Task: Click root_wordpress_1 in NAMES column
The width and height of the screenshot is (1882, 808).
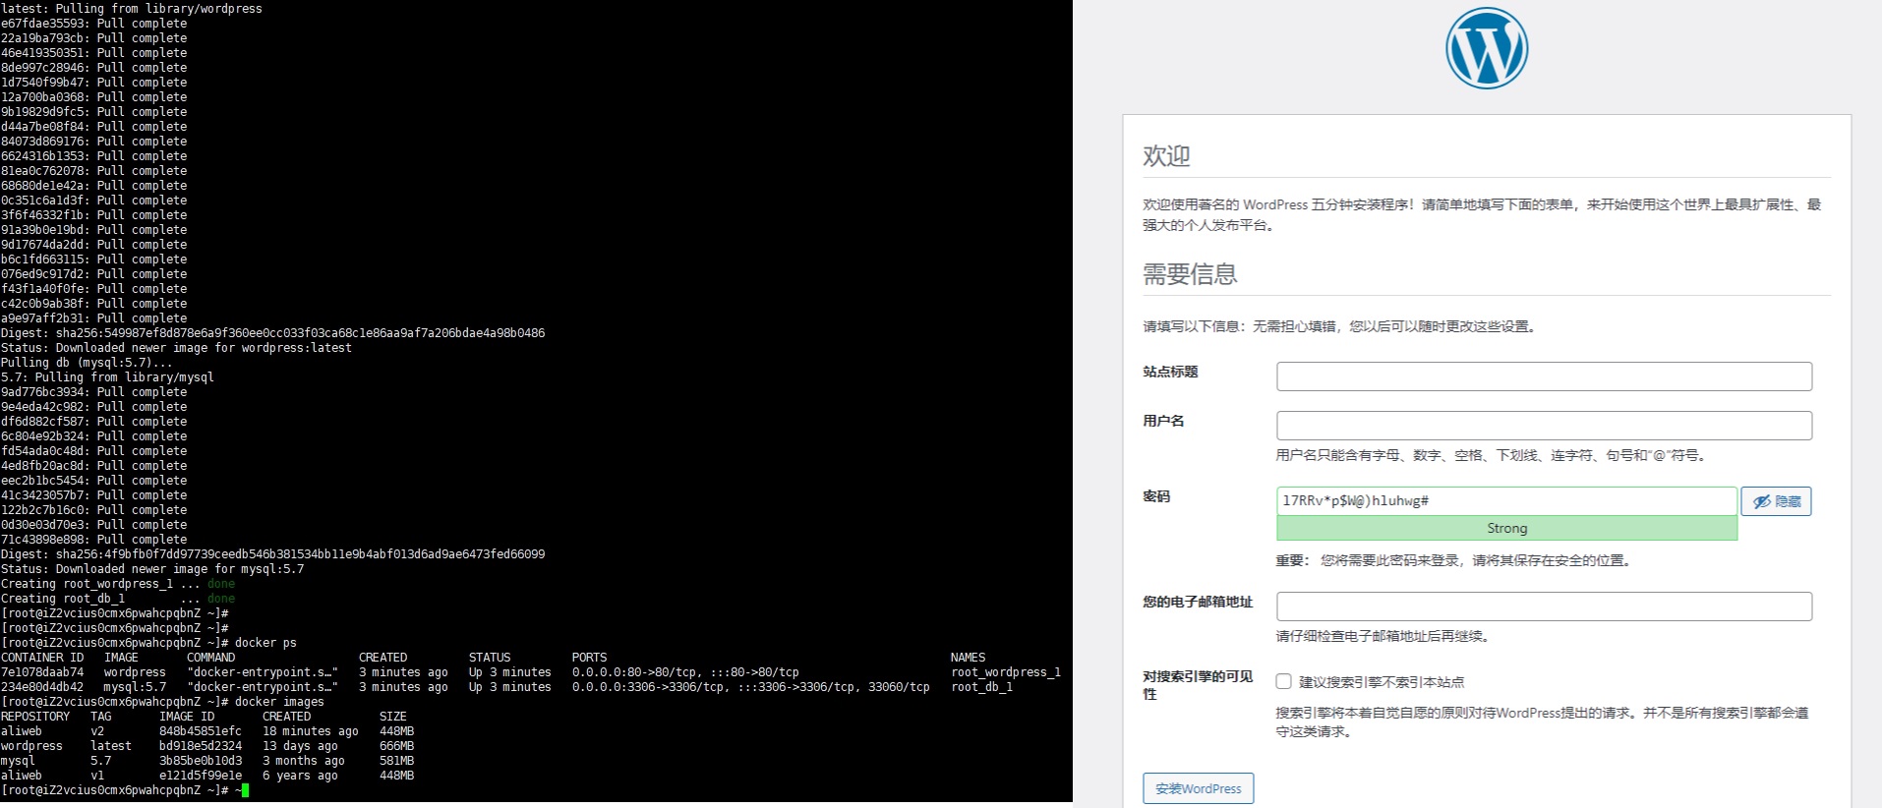Action: (x=1006, y=672)
